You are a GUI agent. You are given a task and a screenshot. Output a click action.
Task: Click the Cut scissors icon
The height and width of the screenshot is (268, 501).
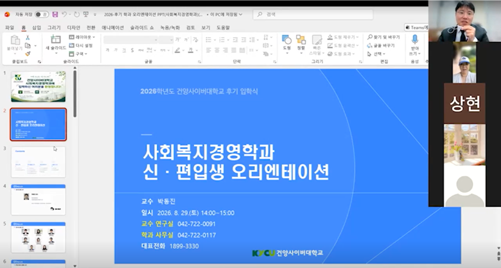coord(28,37)
